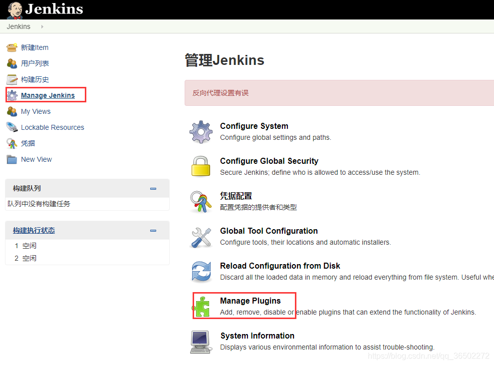
Task: Open the 用户列表 link
Action: point(35,63)
